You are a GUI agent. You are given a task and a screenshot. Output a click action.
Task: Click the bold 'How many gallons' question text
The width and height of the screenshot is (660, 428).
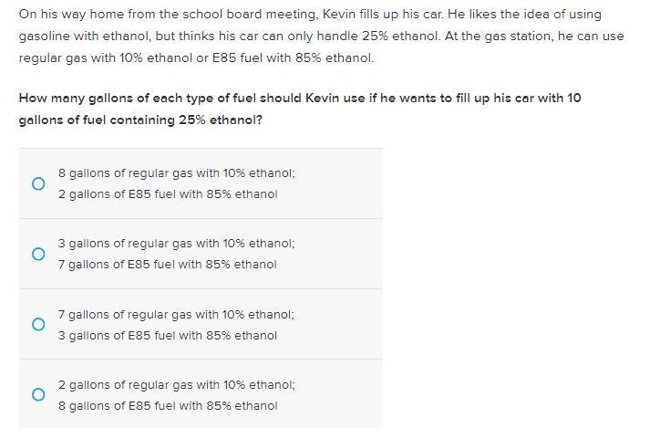pos(300,110)
